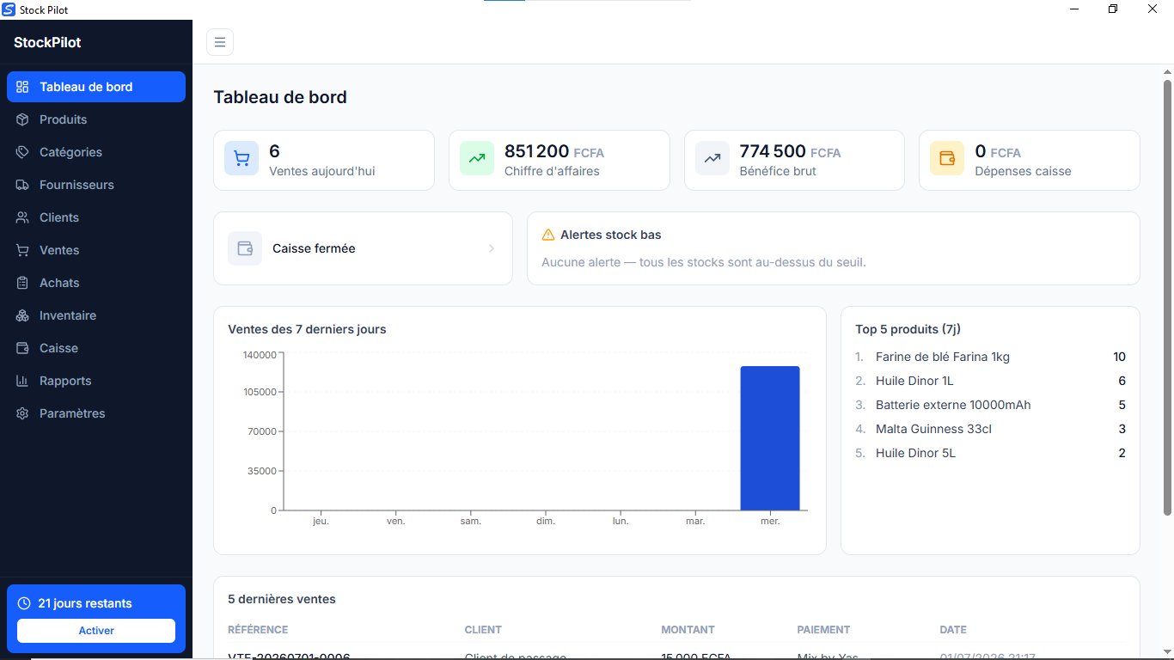This screenshot has width=1174, height=660.
Task: Expand Caisse fermée card via chevron arrow
Action: (492, 248)
